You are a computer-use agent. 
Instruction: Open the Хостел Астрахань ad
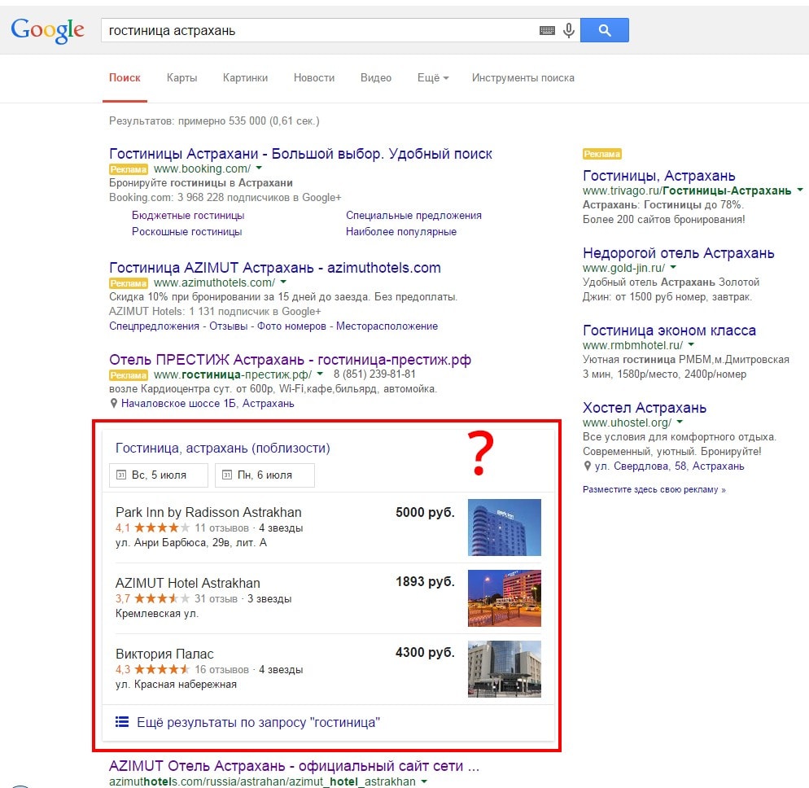pos(645,408)
